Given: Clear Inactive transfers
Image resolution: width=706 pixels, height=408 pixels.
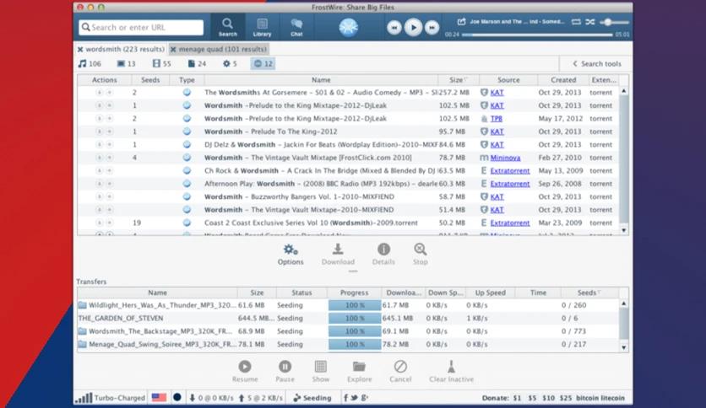Looking at the screenshot, I should click(x=451, y=372).
